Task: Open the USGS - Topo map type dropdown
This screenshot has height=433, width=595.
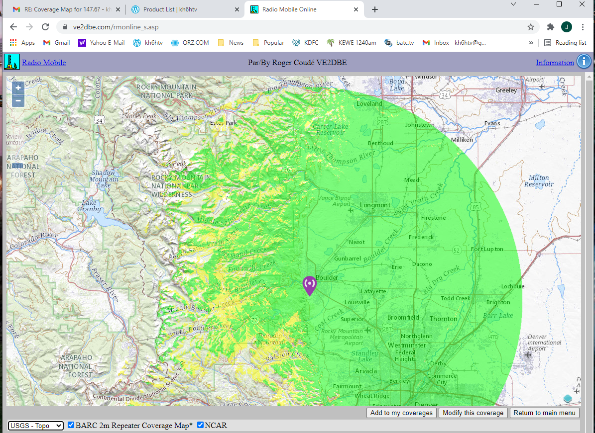Action: tap(36, 426)
